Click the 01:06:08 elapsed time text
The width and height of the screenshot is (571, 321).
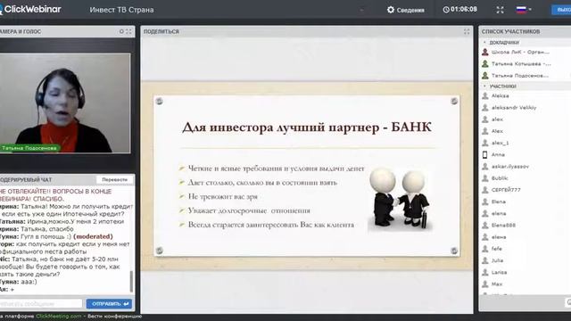(464, 10)
